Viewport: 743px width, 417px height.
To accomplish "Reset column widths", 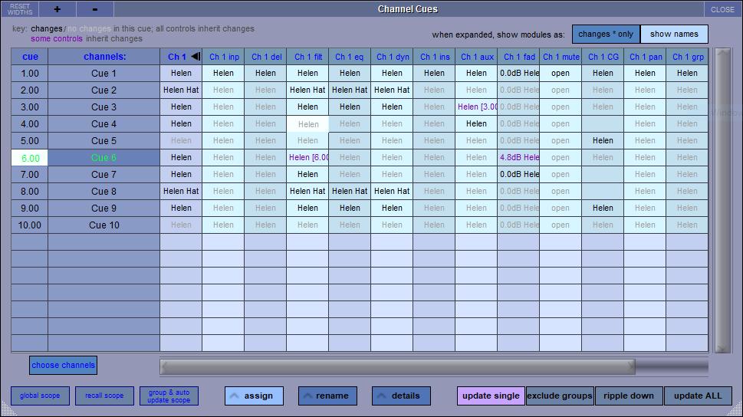I will pyautogui.click(x=19, y=9).
